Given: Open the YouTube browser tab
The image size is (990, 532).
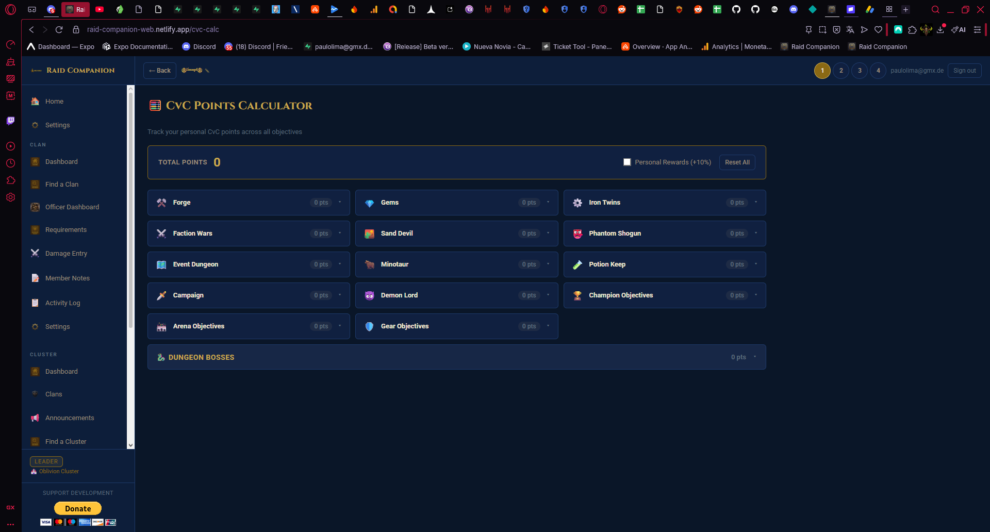Looking at the screenshot, I should [100, 9].
